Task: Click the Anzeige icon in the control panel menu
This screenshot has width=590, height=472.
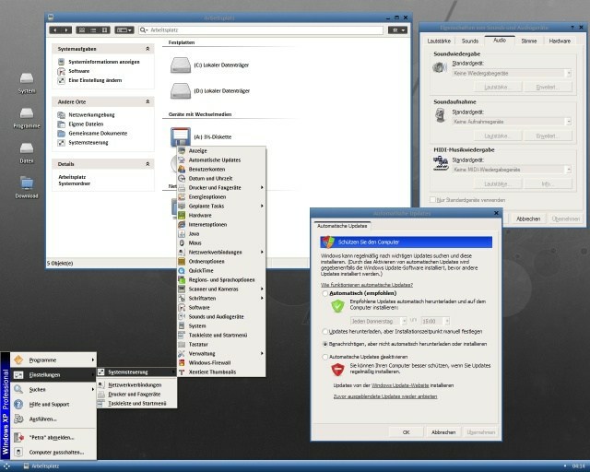Action: click(182, 150)
